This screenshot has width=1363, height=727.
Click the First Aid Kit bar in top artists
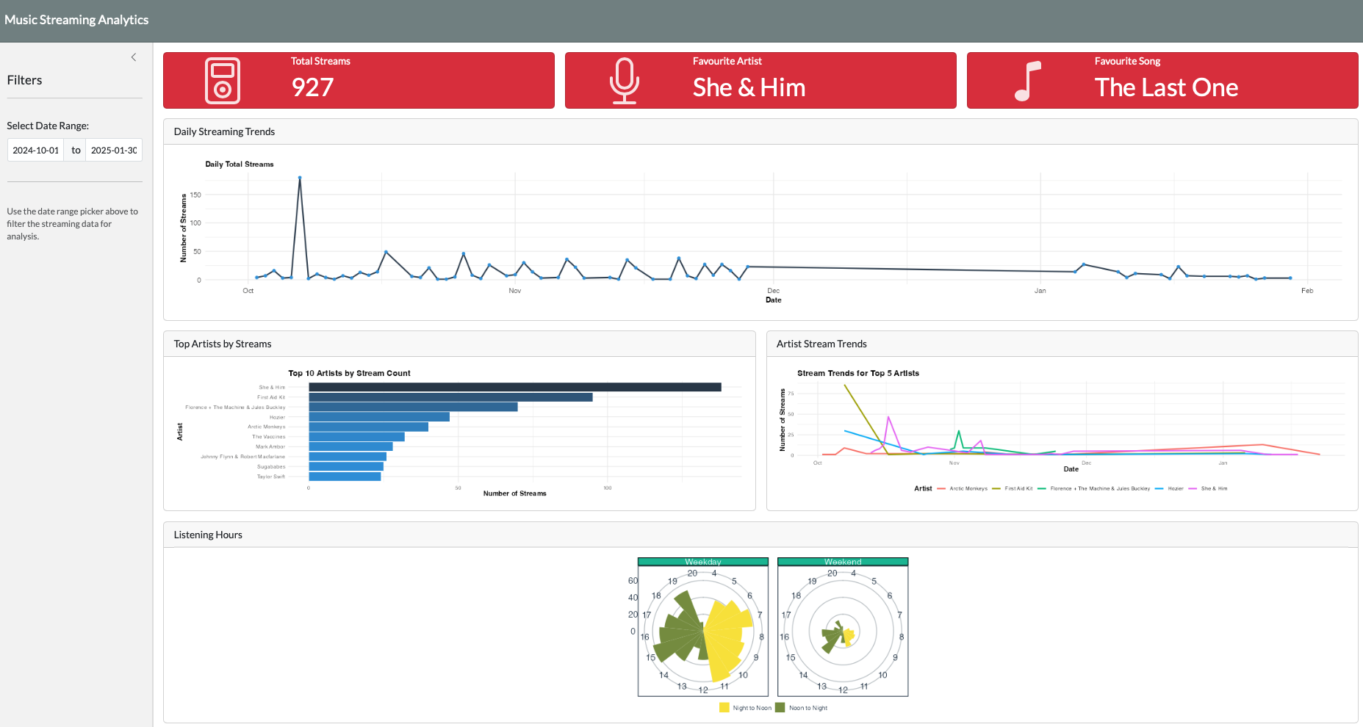pos(450,397)
